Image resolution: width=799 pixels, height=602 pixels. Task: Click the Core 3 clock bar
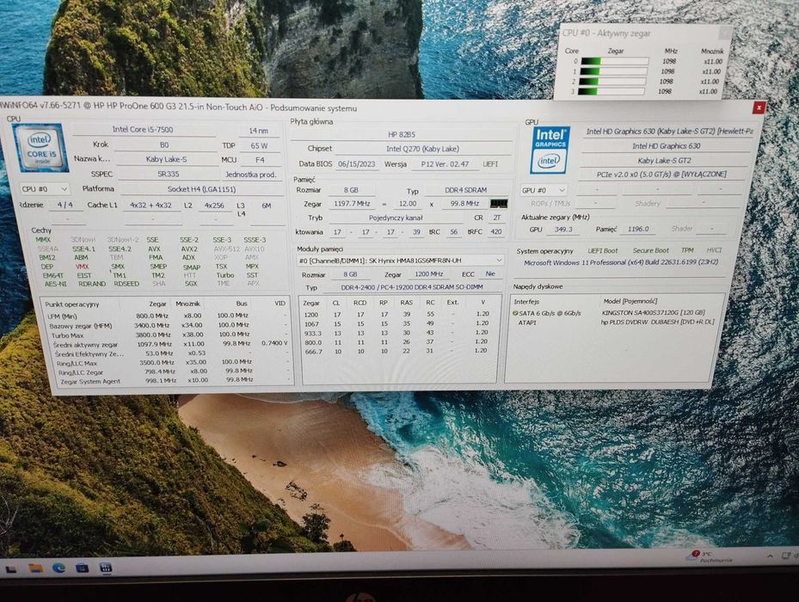(612, 91)
